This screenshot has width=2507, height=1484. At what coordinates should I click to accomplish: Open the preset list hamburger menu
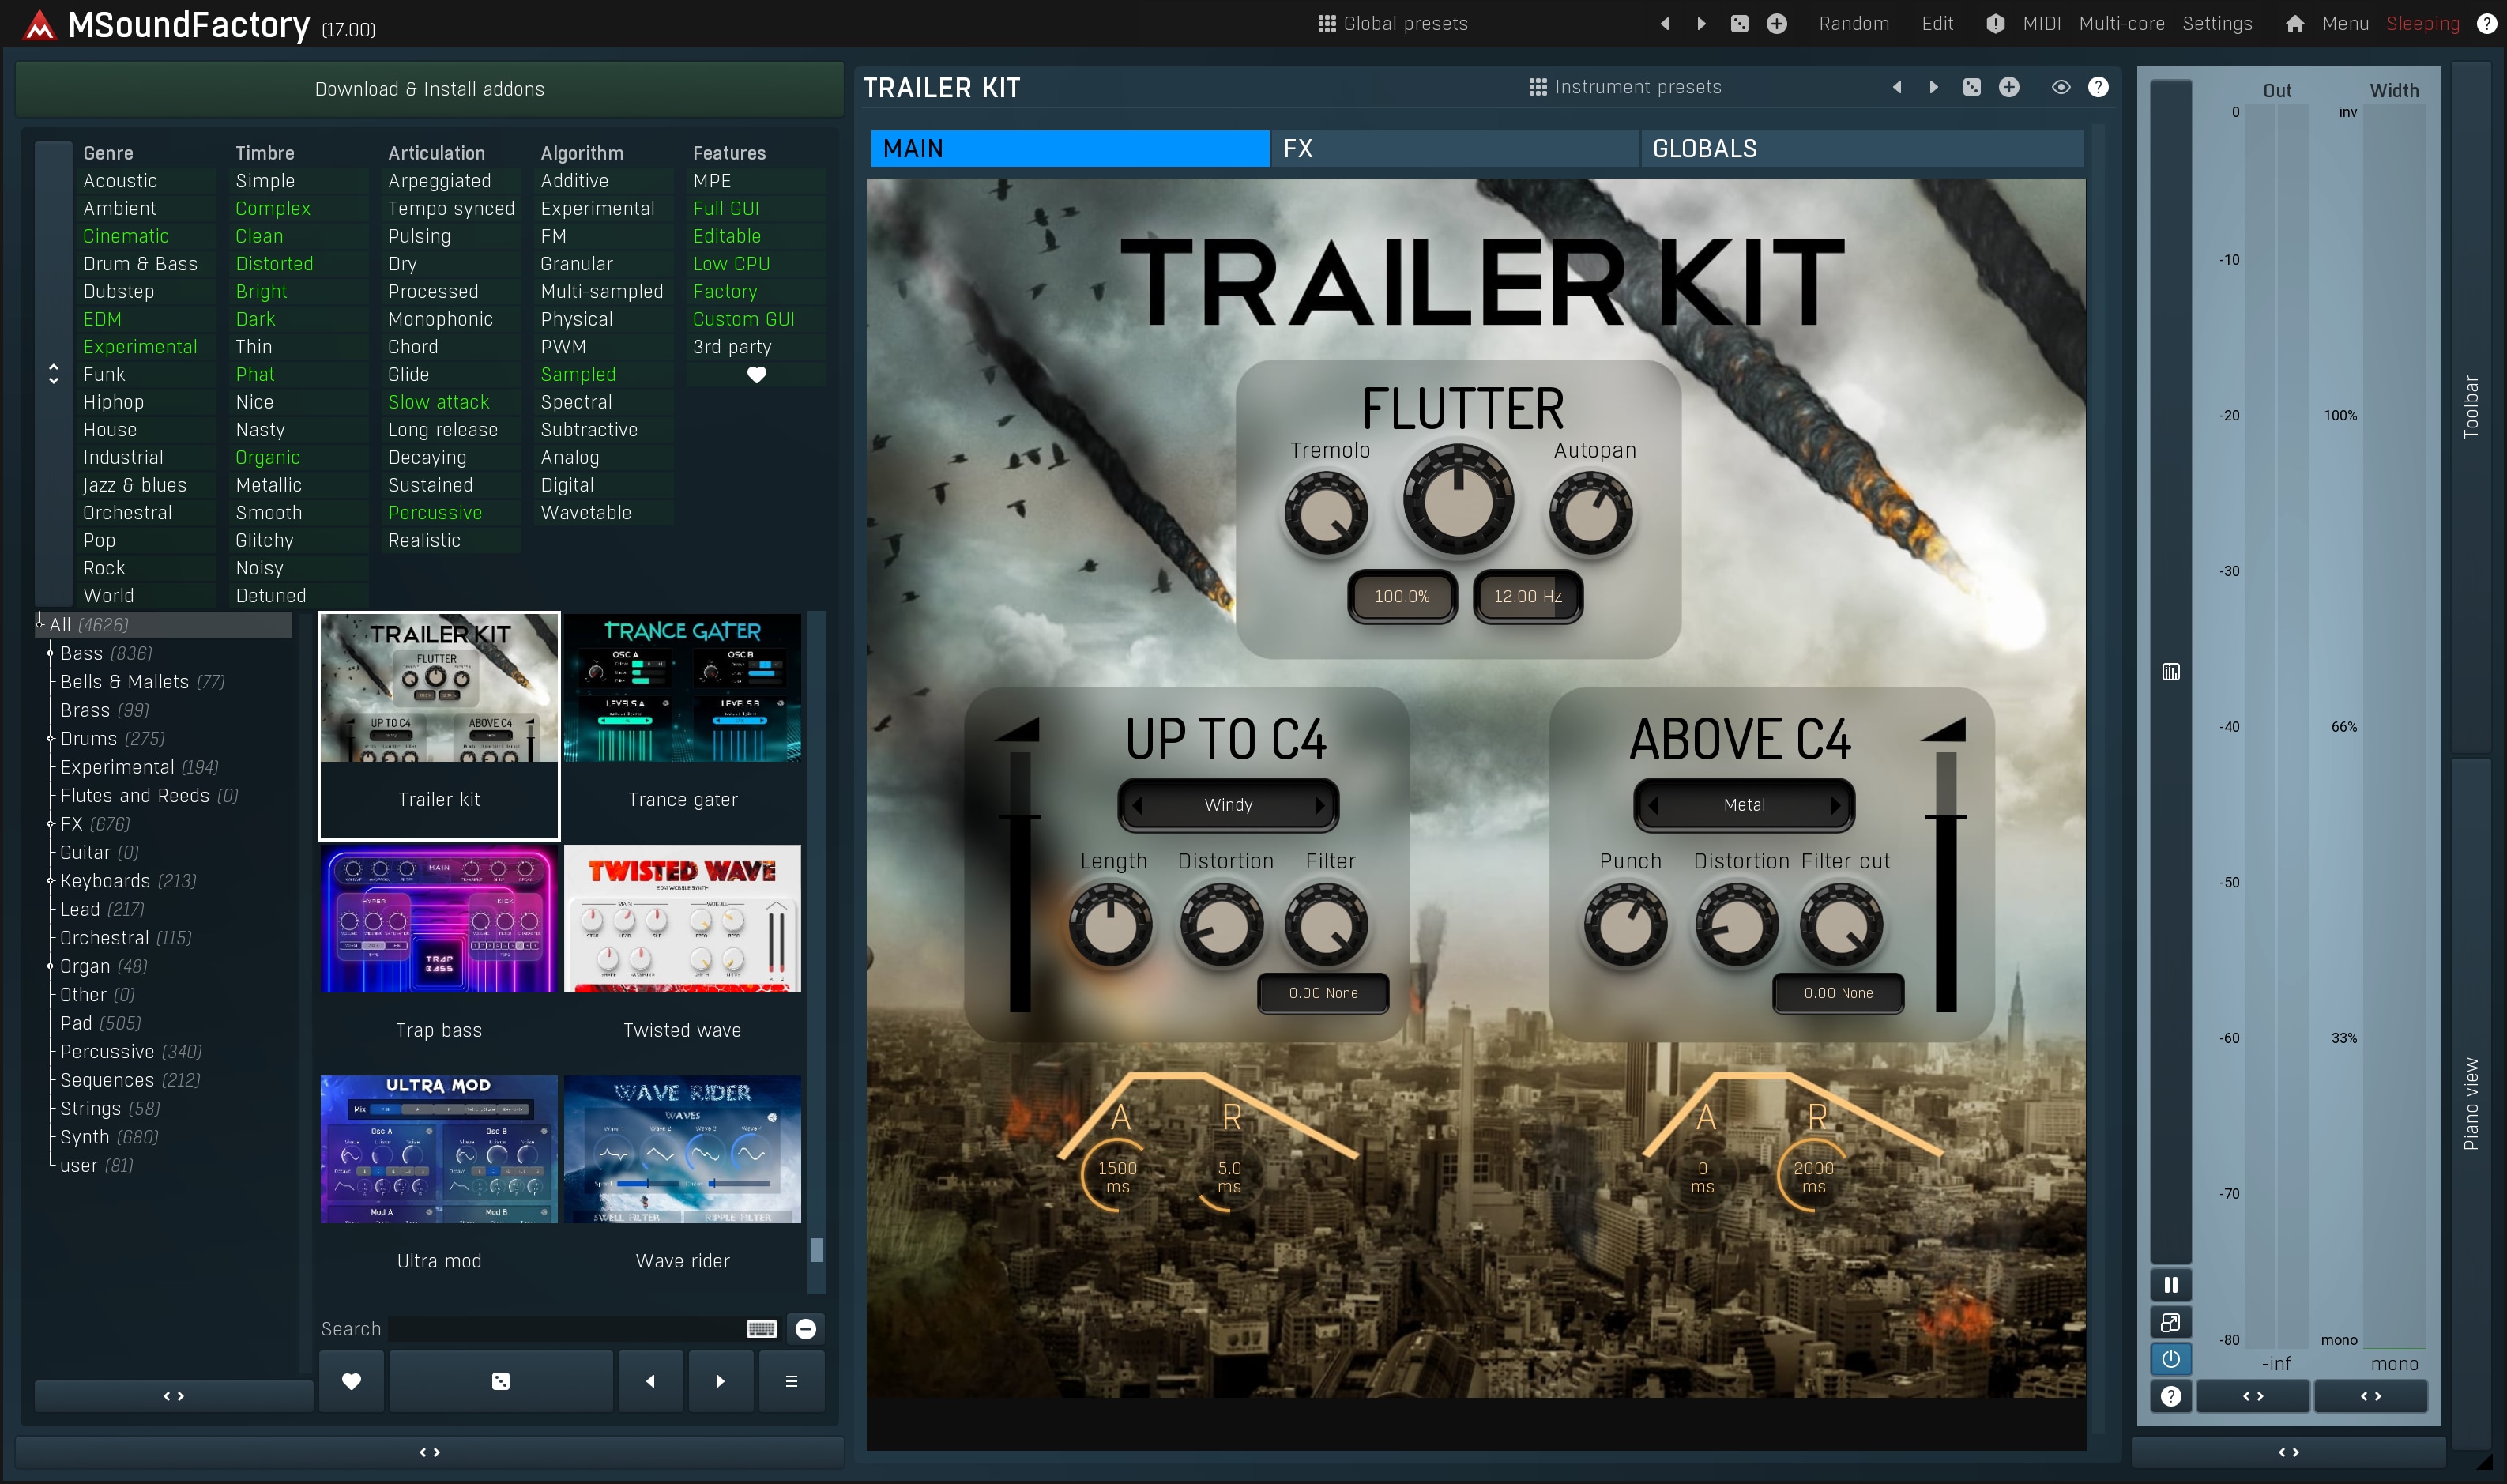pos(791,1381)
